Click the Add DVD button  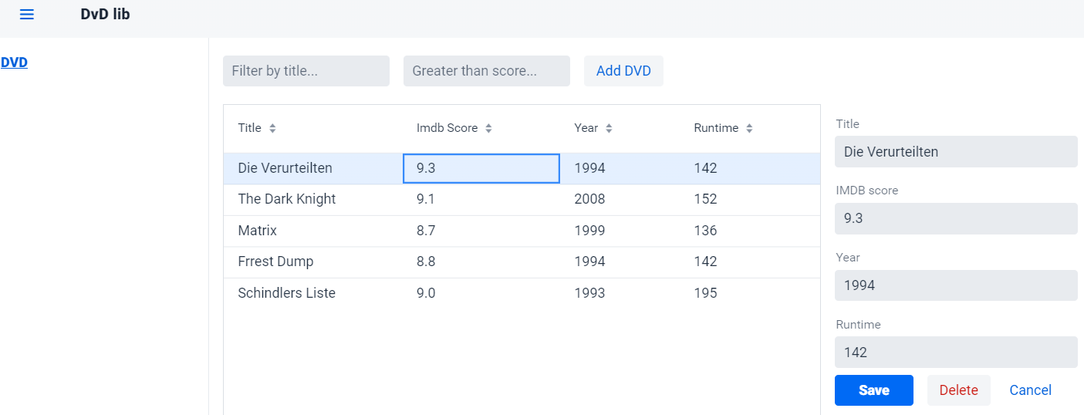pyautogui.click(x=623, y=71)
